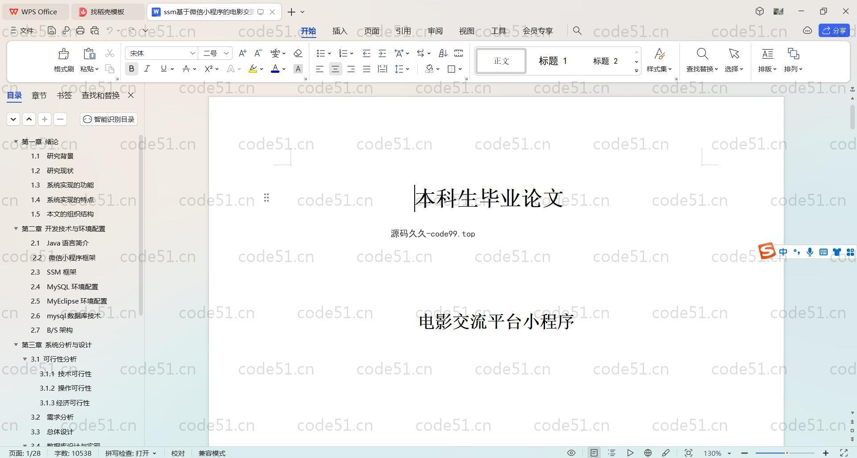Set paragraph alignment to left
Viewport: 857px width, 458px height.
click(x=320, y=69)
